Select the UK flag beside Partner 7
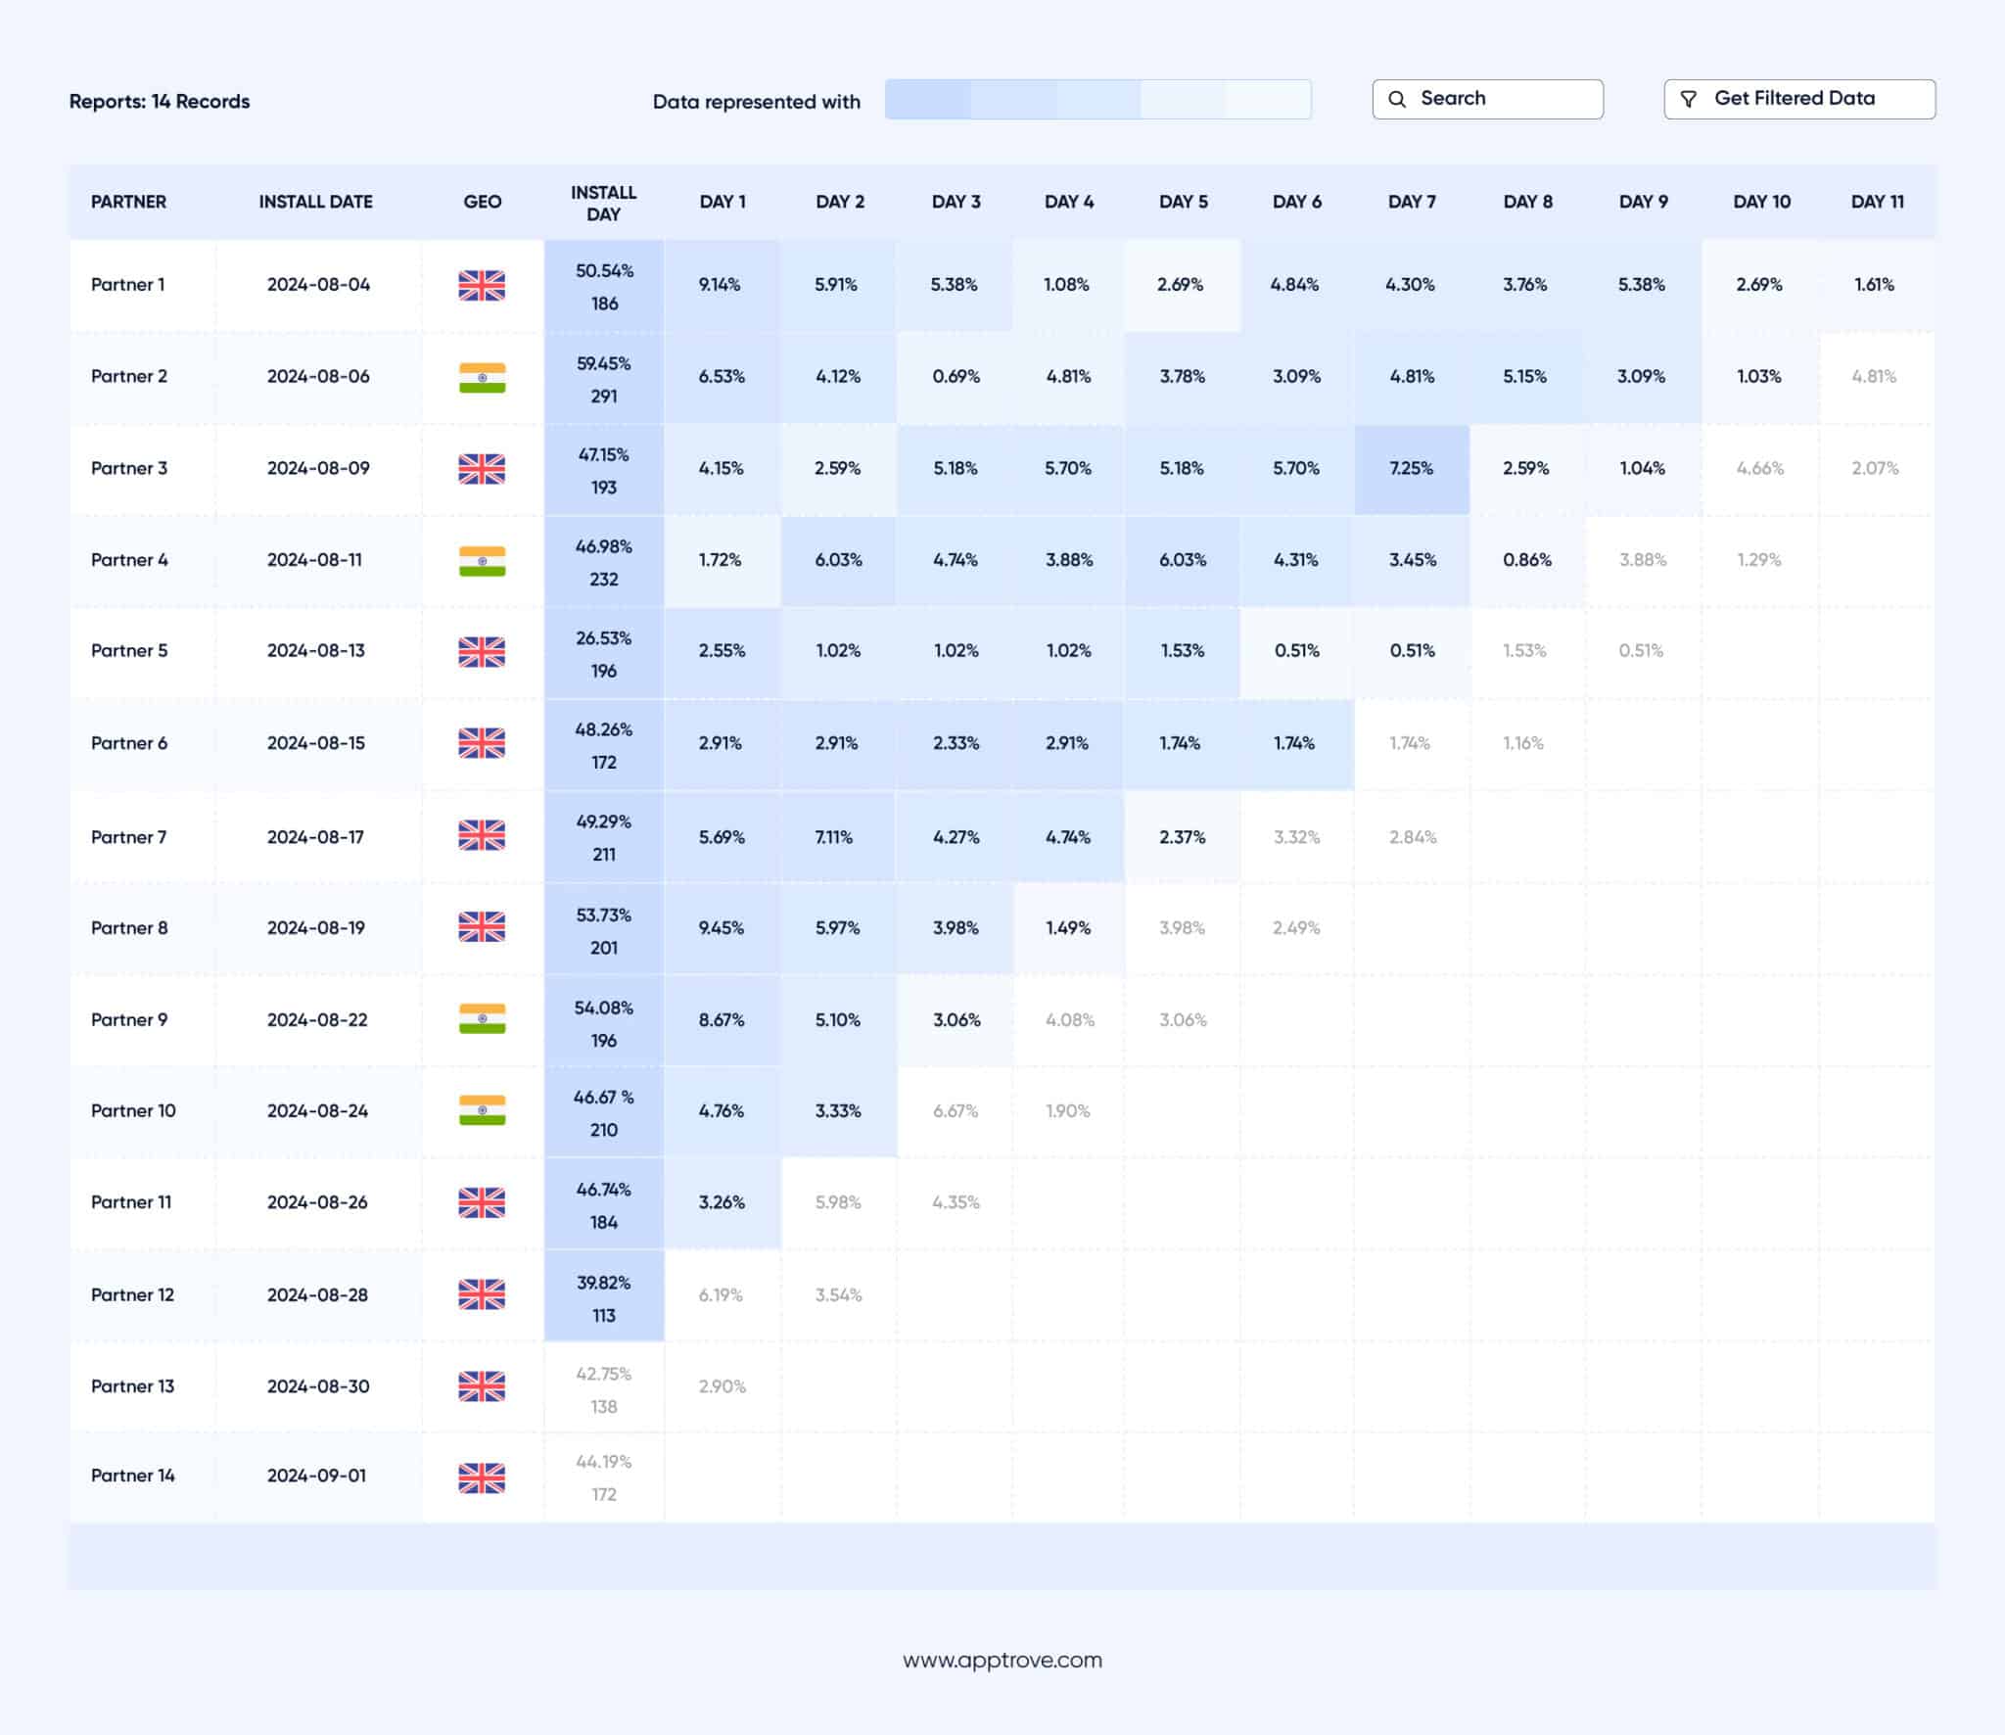 (482, 836)
